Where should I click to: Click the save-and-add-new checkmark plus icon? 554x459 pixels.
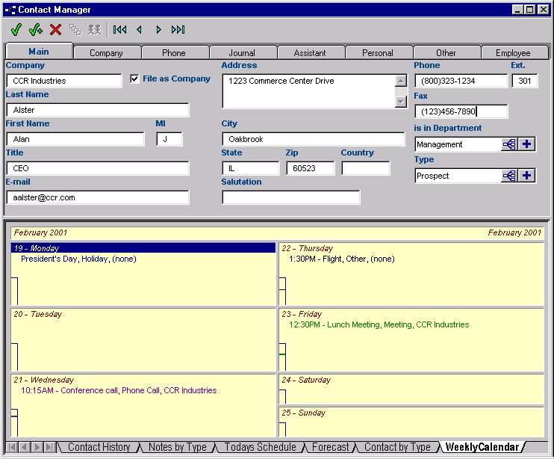pos(36,30)
